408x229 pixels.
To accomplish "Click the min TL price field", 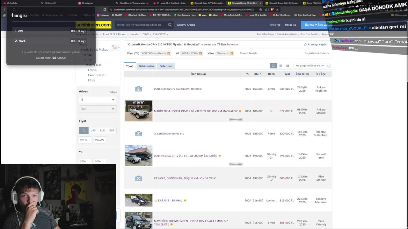I will point(85,140).
